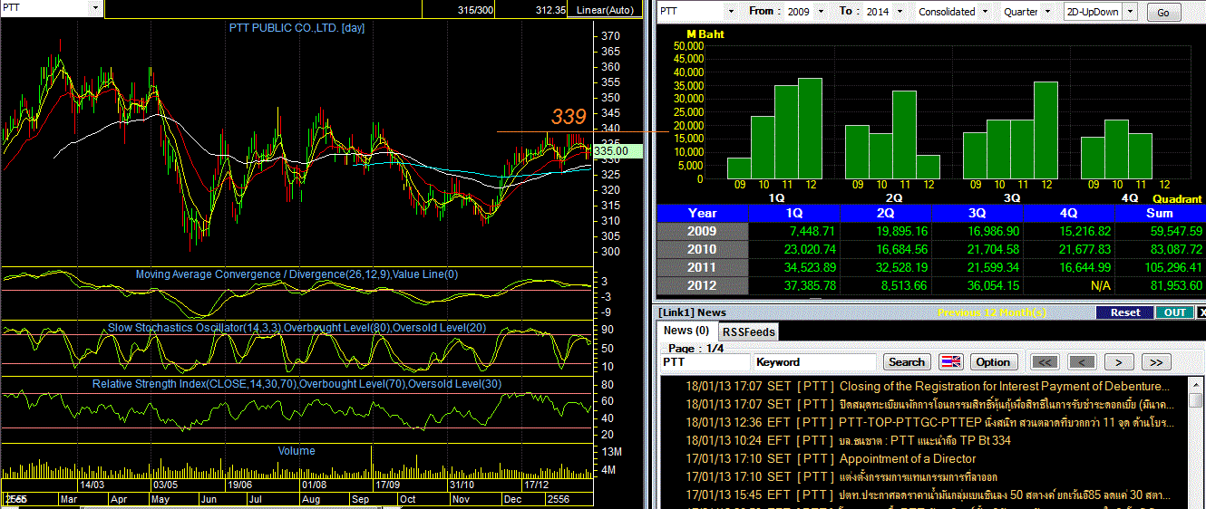This screenshot has height=509, width=1206.
Task: Click the OUT button in news header
Action: [x=1174, y=312]
